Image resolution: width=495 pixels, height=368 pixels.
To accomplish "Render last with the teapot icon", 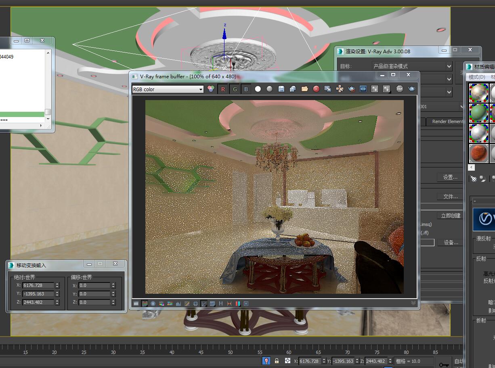I will point(411,89).
